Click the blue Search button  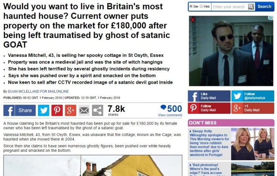click(x=264, y=7)
